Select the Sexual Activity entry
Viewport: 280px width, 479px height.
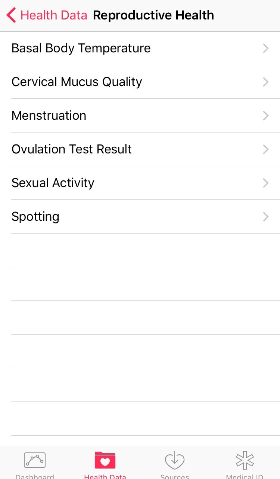click(x=53, y=183)
